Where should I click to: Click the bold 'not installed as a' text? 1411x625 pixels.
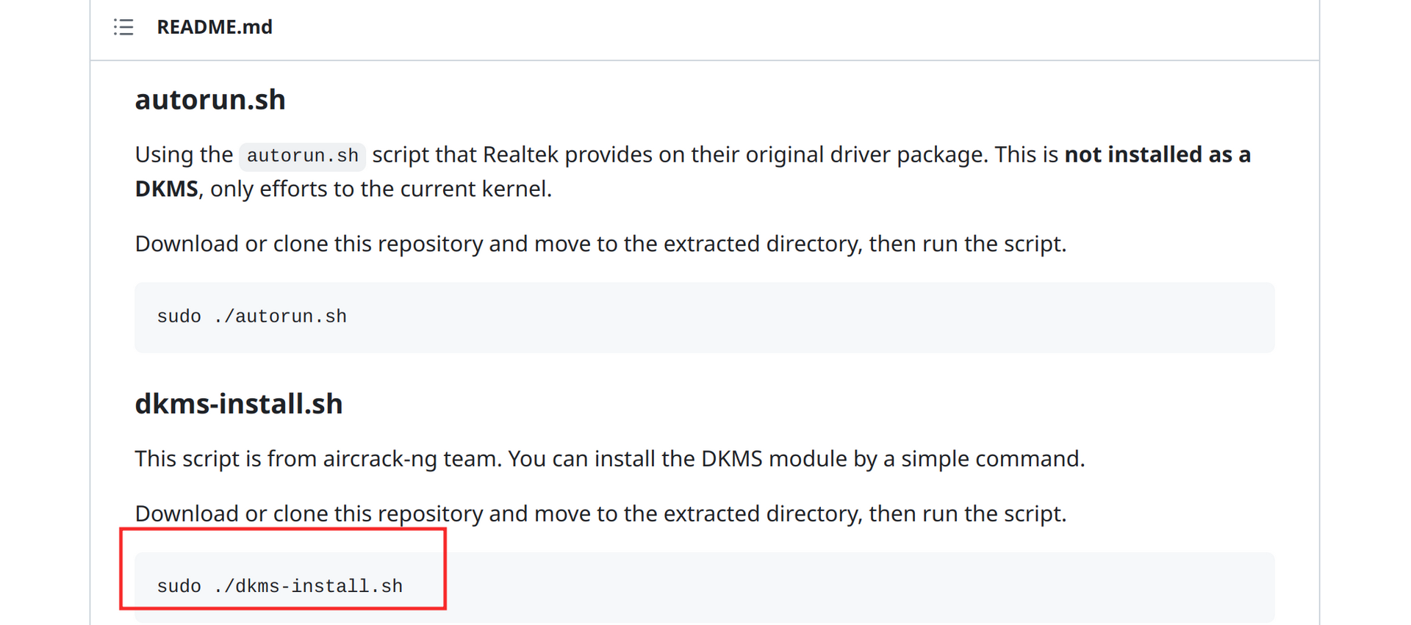(1157, 155)
